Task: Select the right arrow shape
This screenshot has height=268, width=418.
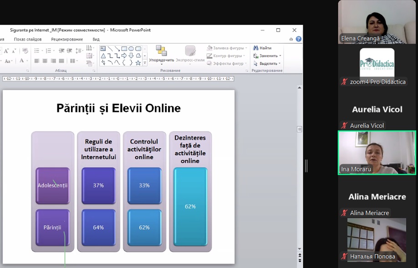Action: click(x=124, y=56)
